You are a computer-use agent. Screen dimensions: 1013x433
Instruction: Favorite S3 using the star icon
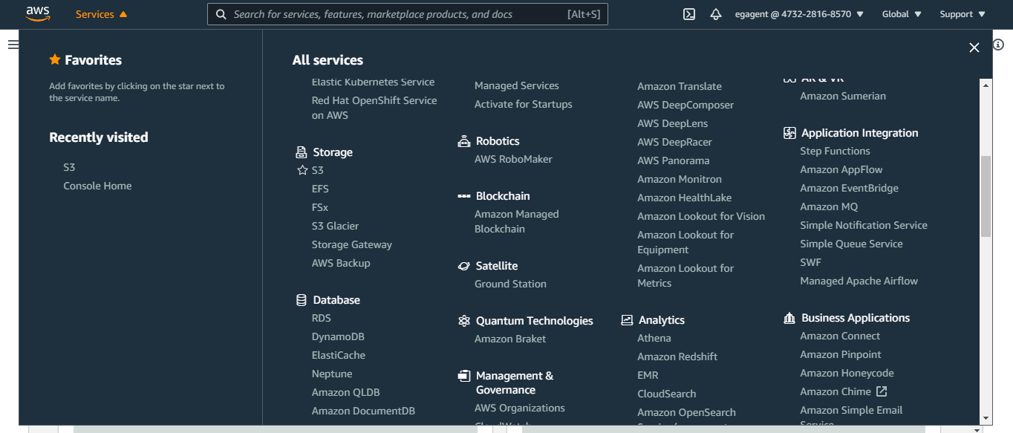[302, 170]
